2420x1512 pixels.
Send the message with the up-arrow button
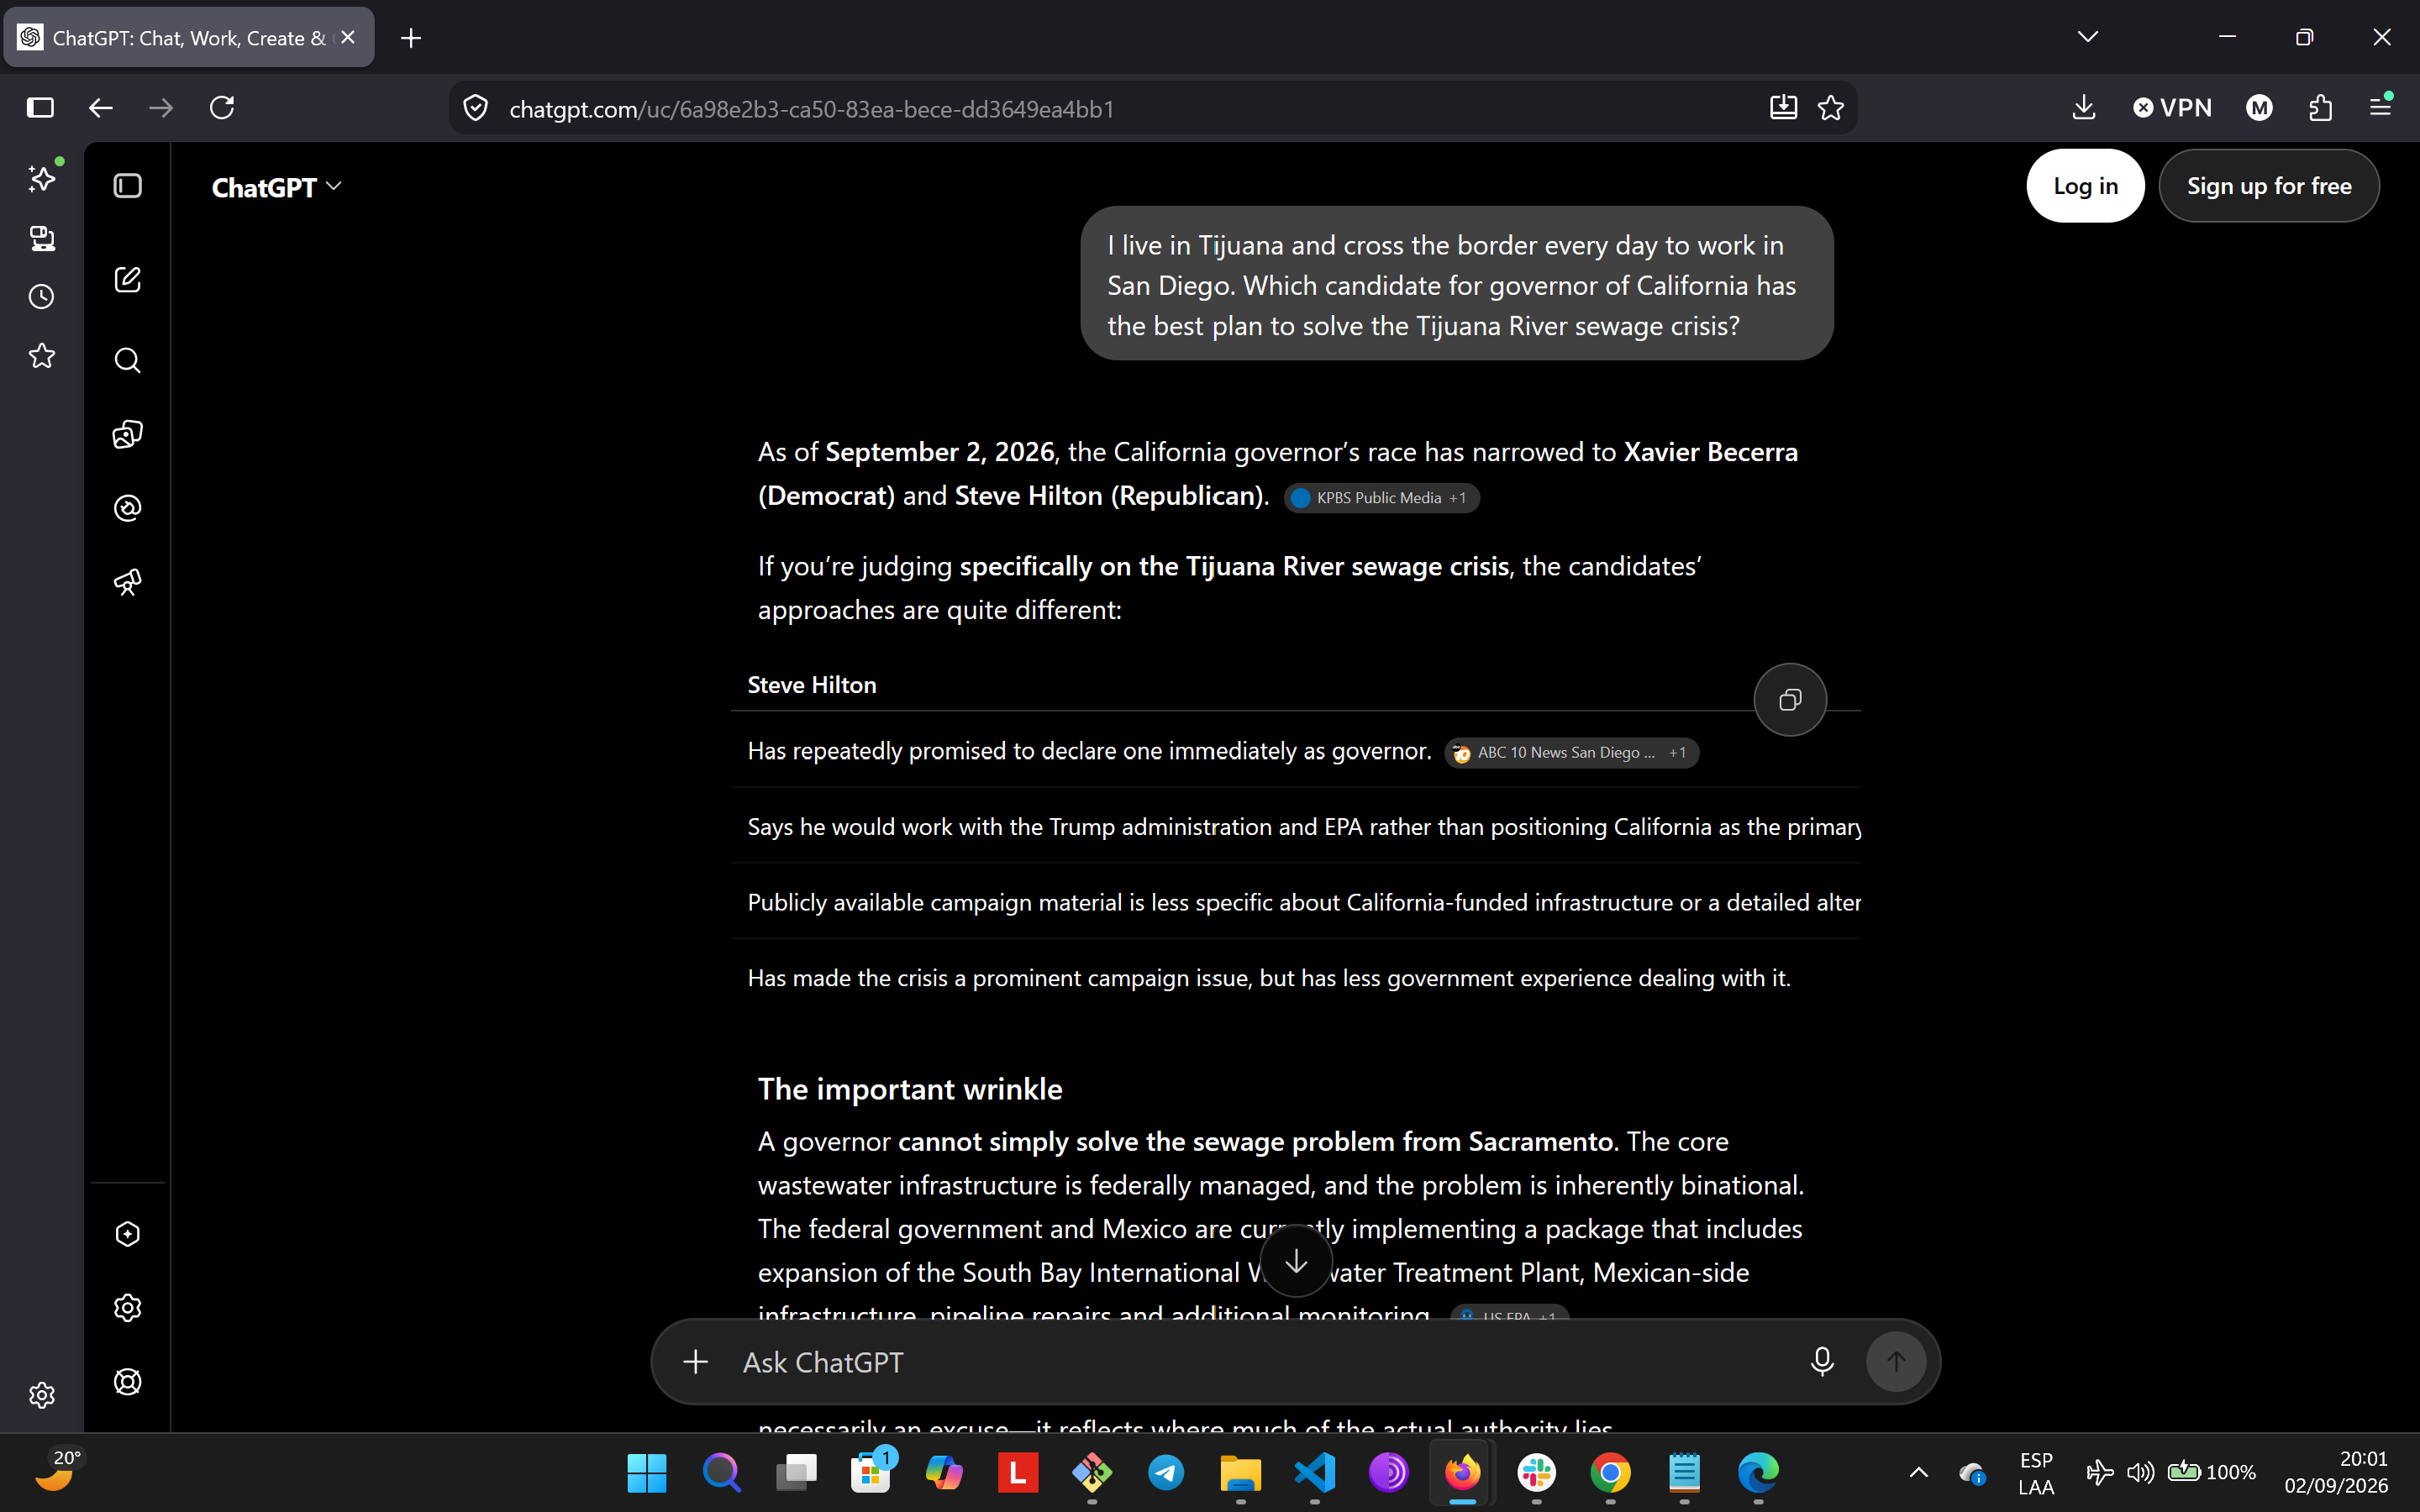coord(1896,1361)
